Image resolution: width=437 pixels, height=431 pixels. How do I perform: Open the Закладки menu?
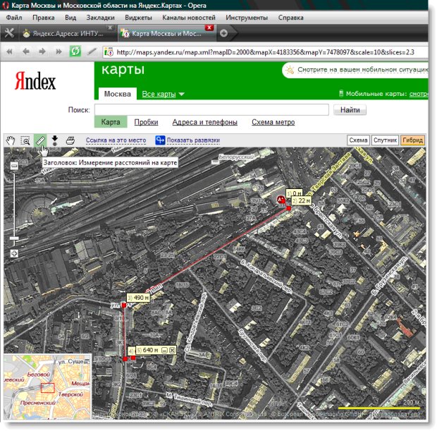(100, 18)
